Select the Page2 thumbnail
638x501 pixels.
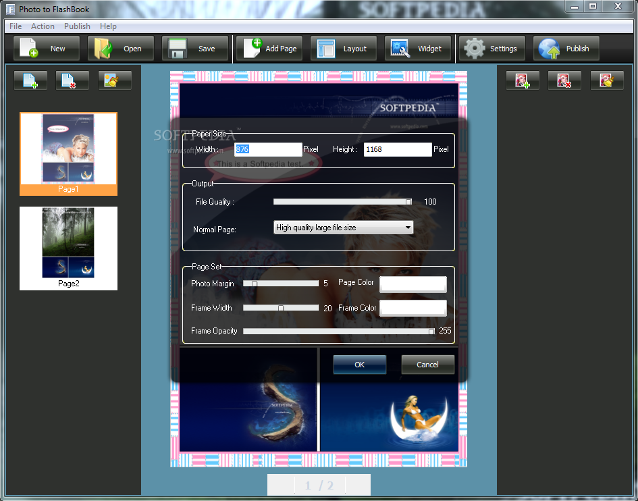click(x=68, y=248)
